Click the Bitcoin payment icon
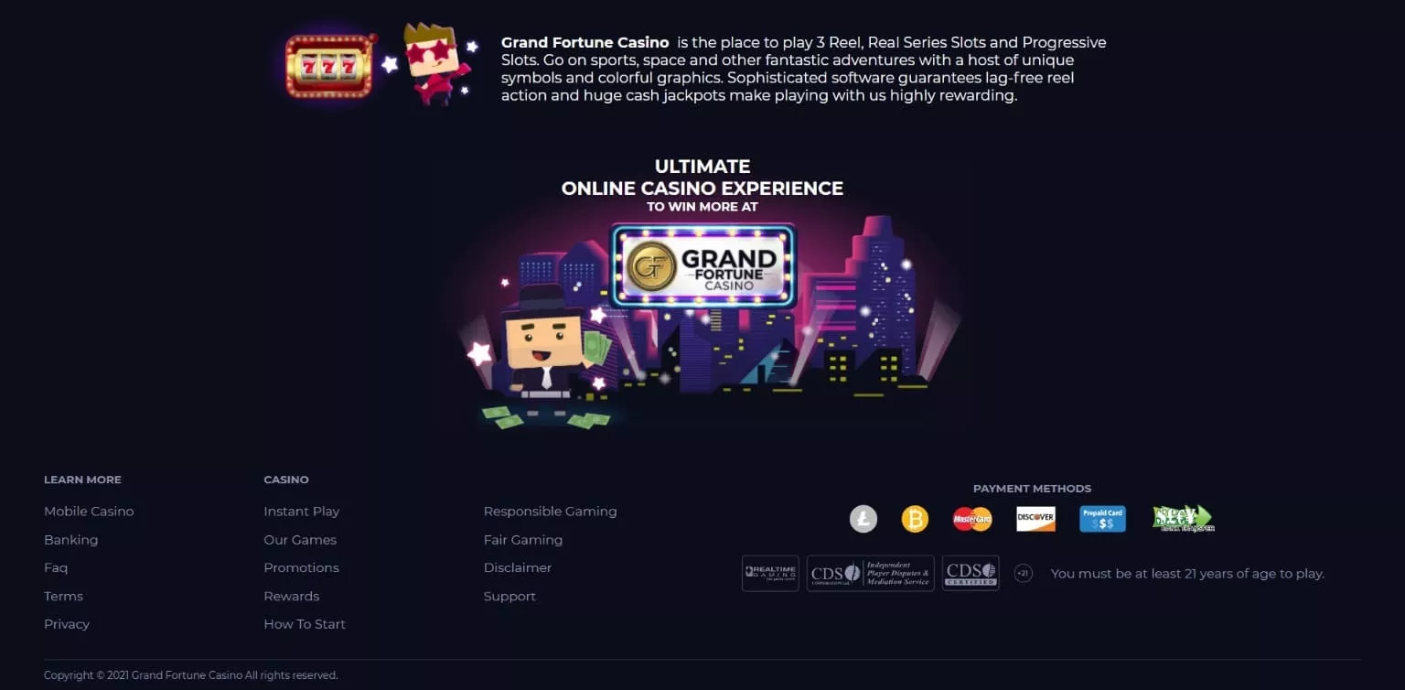This screenshot has height=690, width=1405. [x=915, y=520]
